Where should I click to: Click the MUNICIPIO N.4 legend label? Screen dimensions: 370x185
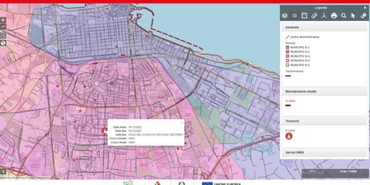pos(300,61)
